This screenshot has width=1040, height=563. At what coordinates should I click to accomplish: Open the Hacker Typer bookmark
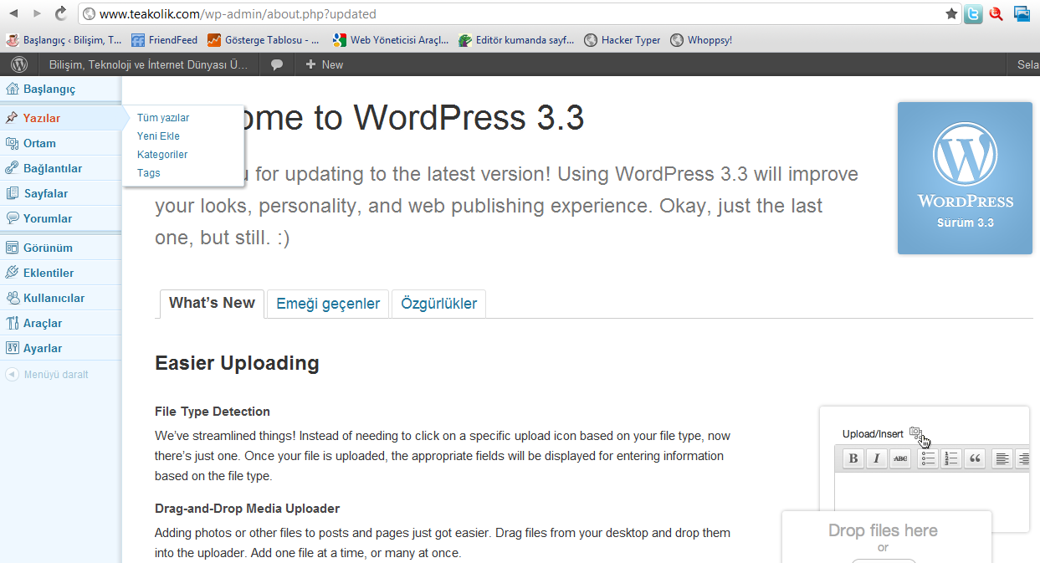622,39
